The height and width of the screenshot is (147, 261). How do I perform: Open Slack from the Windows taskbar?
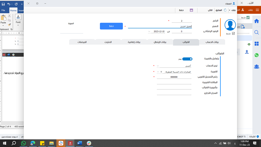pyautogui.click(x=89, y=143)
